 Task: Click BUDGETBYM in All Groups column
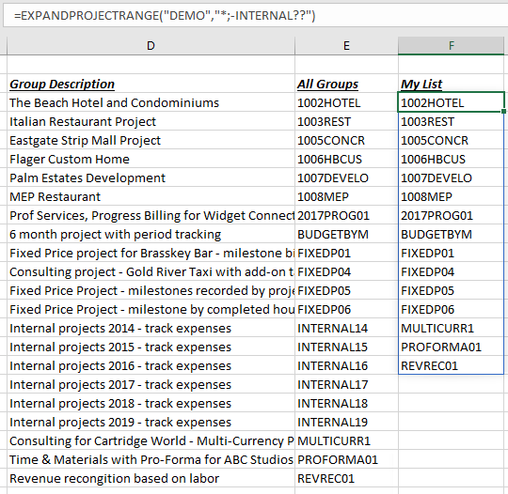point(346,234)
